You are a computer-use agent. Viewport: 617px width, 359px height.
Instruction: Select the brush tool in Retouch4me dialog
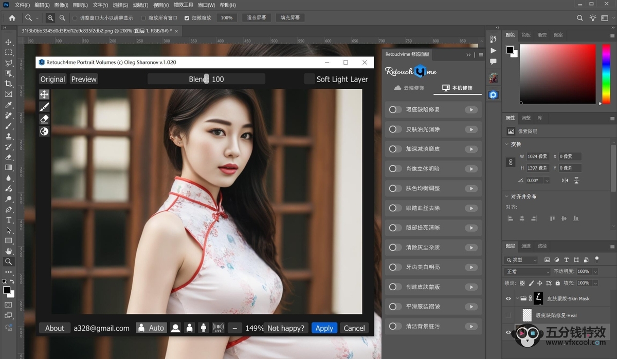[44, 107]
